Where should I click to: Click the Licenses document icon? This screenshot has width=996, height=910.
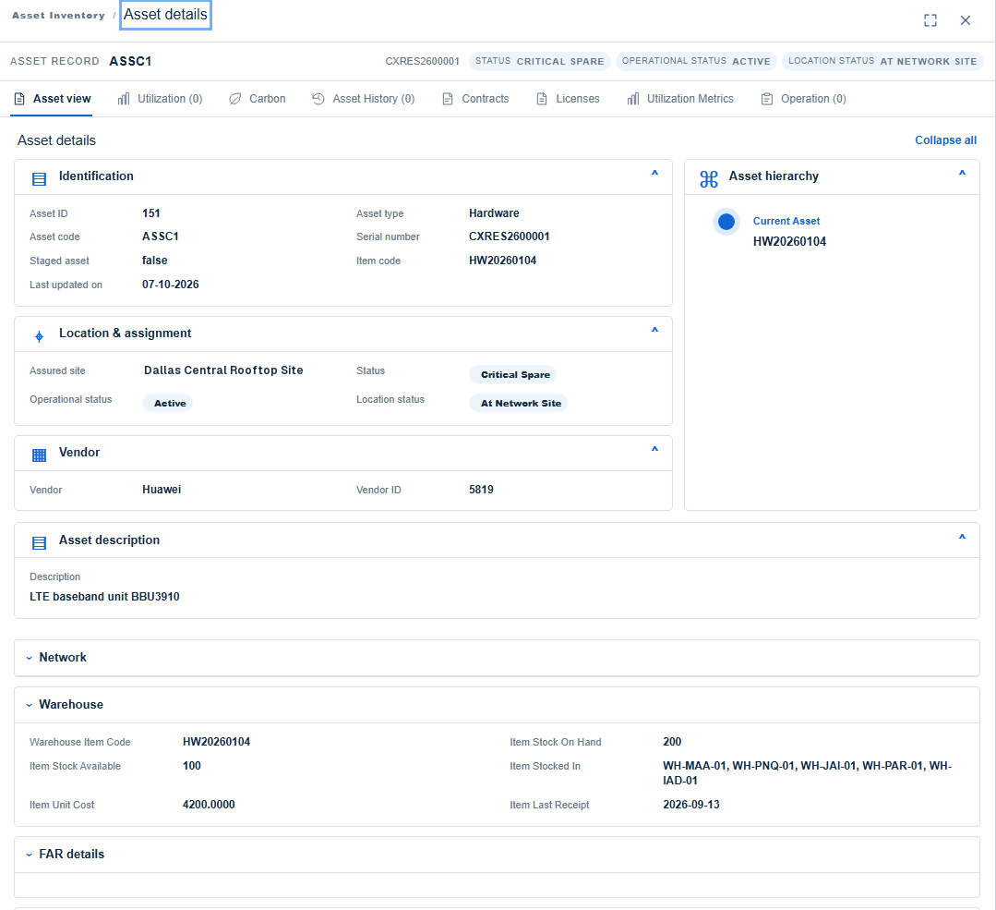[542, 99]
